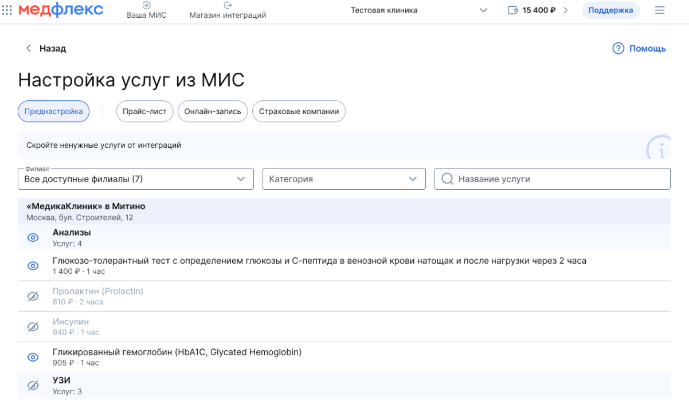Image resolution: width=689 pixels, height=400 pixels.
Task: Click the Услуг: 3 count under УЗИ
Action: (67, 392)
